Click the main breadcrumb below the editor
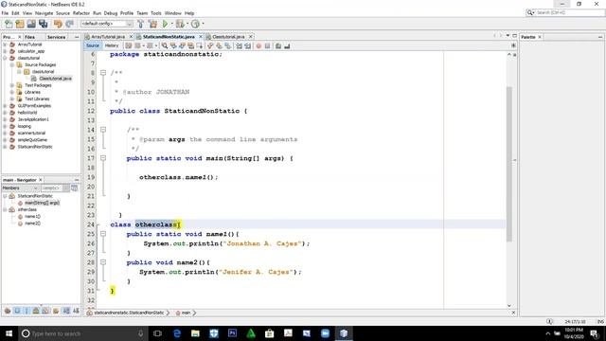606x341 pixels. 186,313
